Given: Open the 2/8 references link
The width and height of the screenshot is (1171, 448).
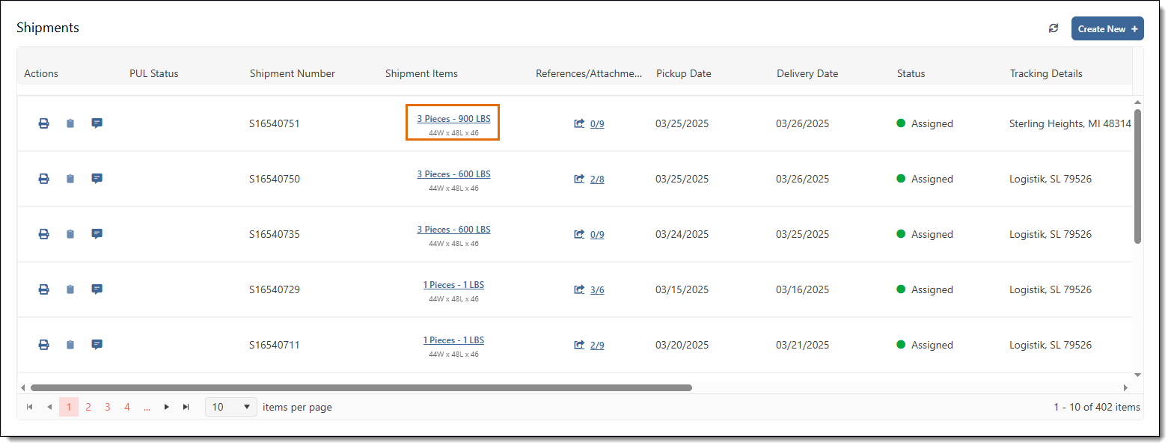Looking at the screenshot, I should 597,179.
